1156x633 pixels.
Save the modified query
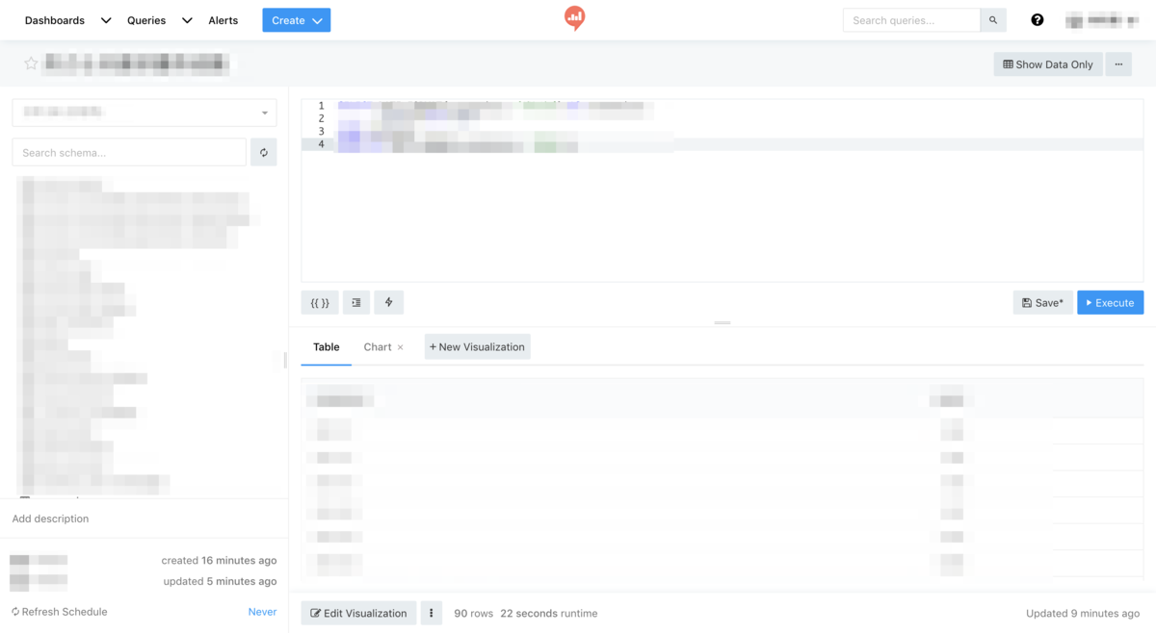1043,303
